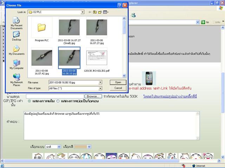Open the Views menu icon in the dialog
Screen dimensions: 225x168
coord(105,12)
